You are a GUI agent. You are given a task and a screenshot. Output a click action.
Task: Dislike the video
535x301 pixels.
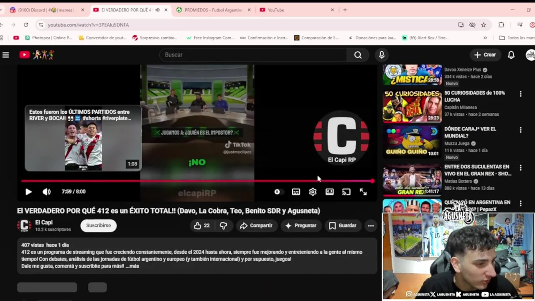tap(224, 226)
